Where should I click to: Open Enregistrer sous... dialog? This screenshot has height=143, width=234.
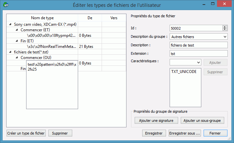(185, 133)
